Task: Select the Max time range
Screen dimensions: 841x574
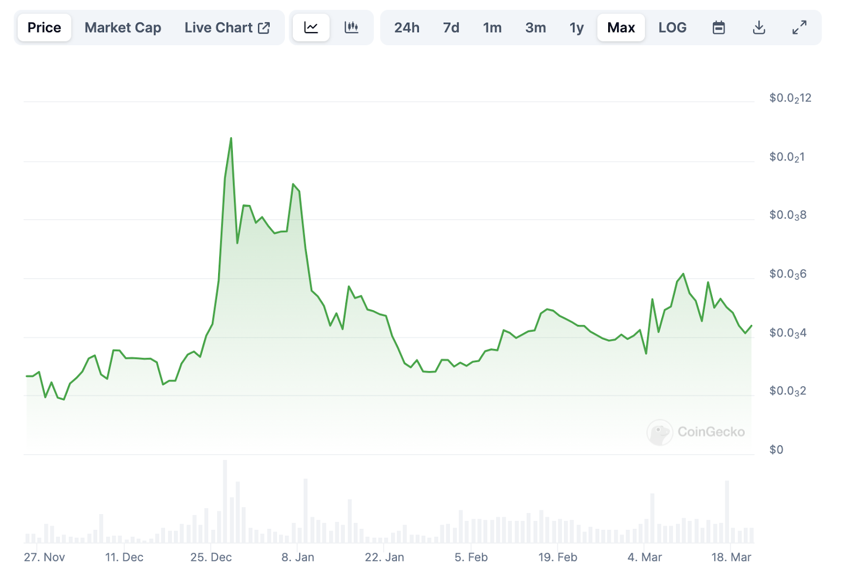Action: [621, 27]
